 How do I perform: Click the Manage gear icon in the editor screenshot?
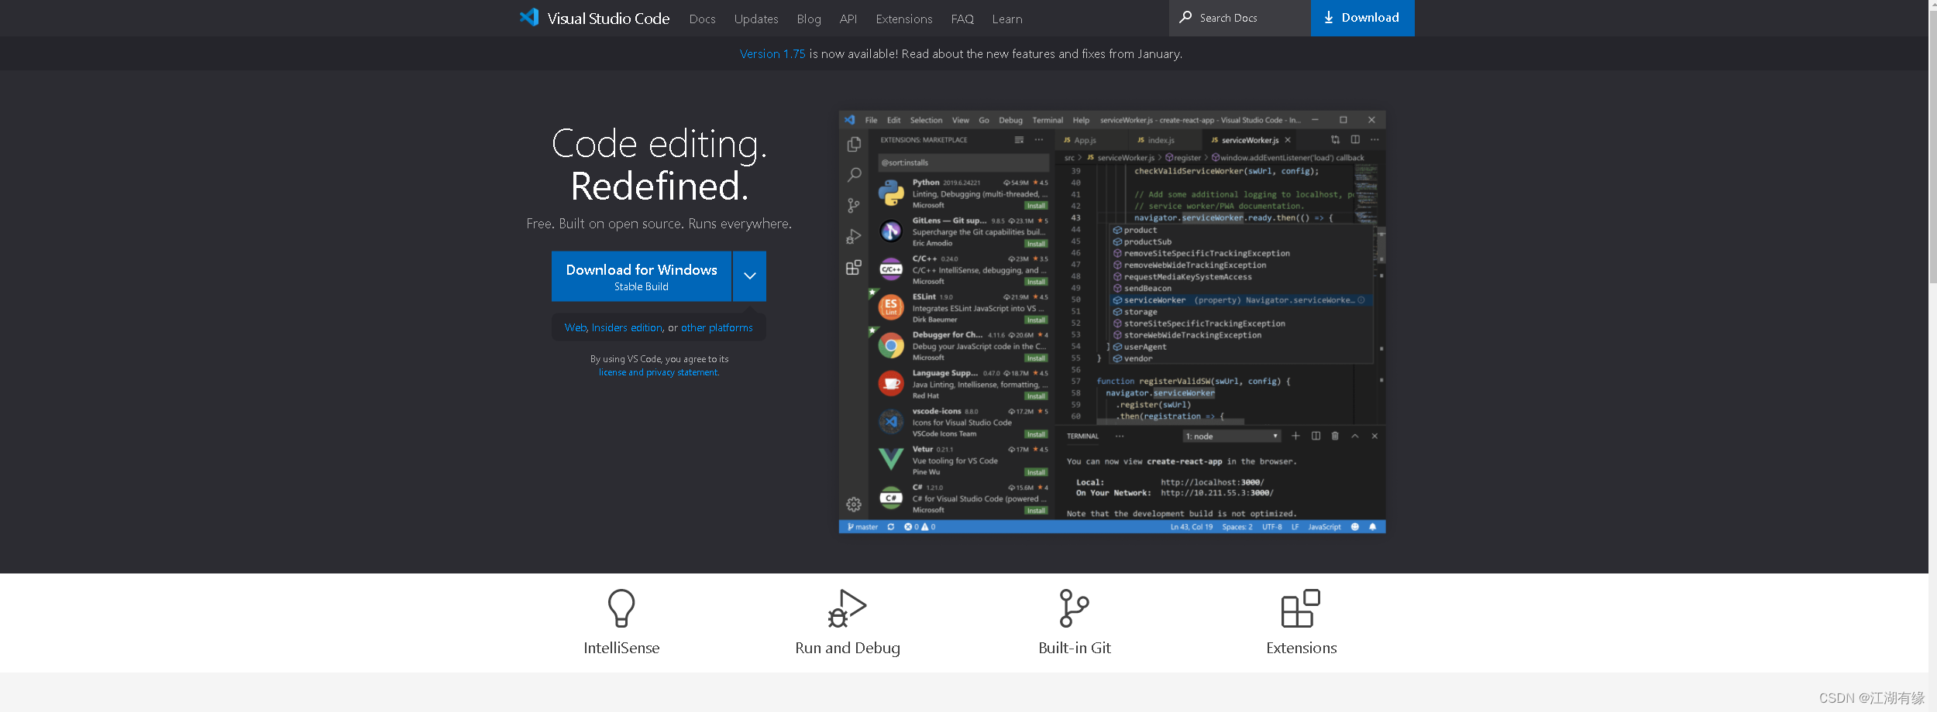(x=854, y=505)
